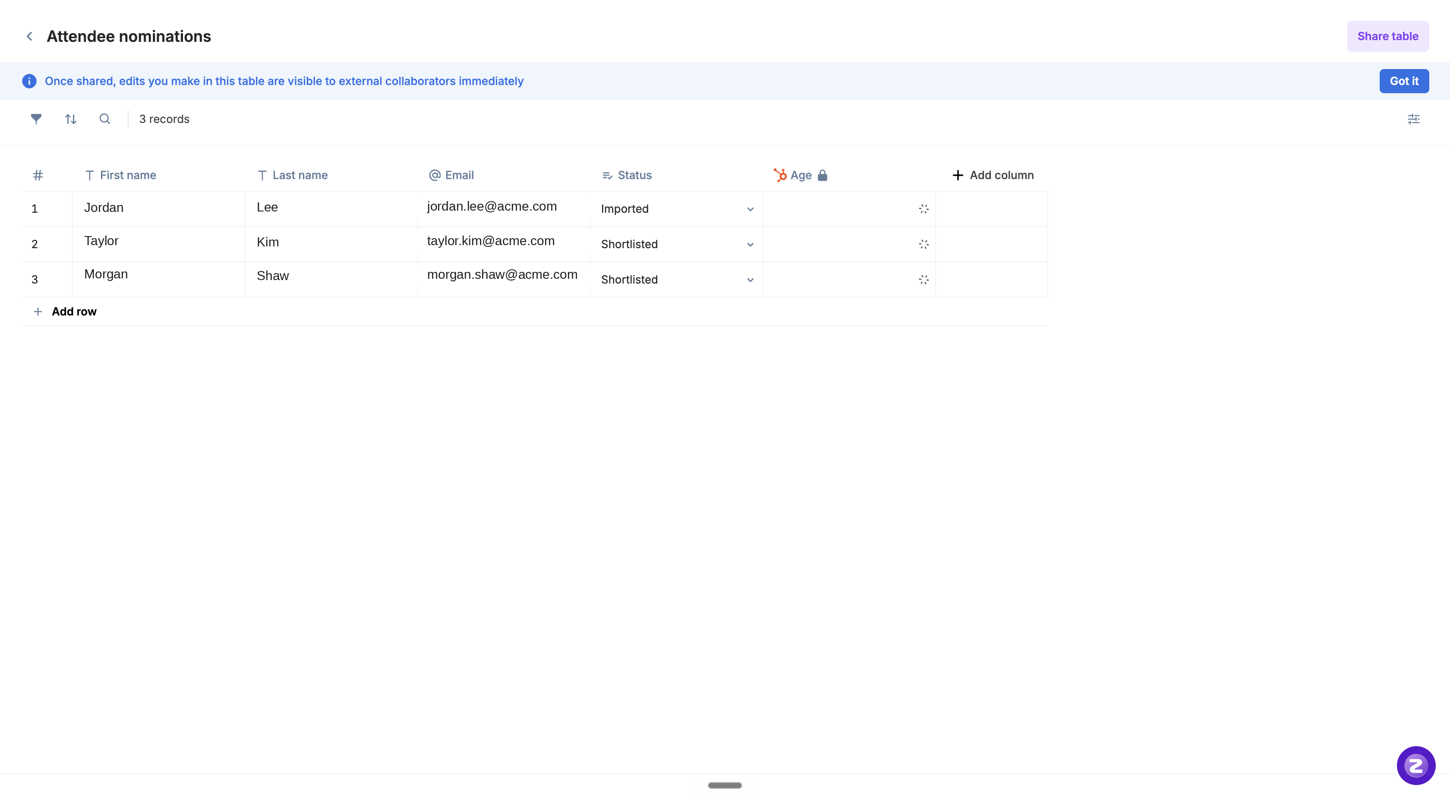Click the loading spinner in Jordan's Age cell
1450x801 pixels.
(924, 209)
